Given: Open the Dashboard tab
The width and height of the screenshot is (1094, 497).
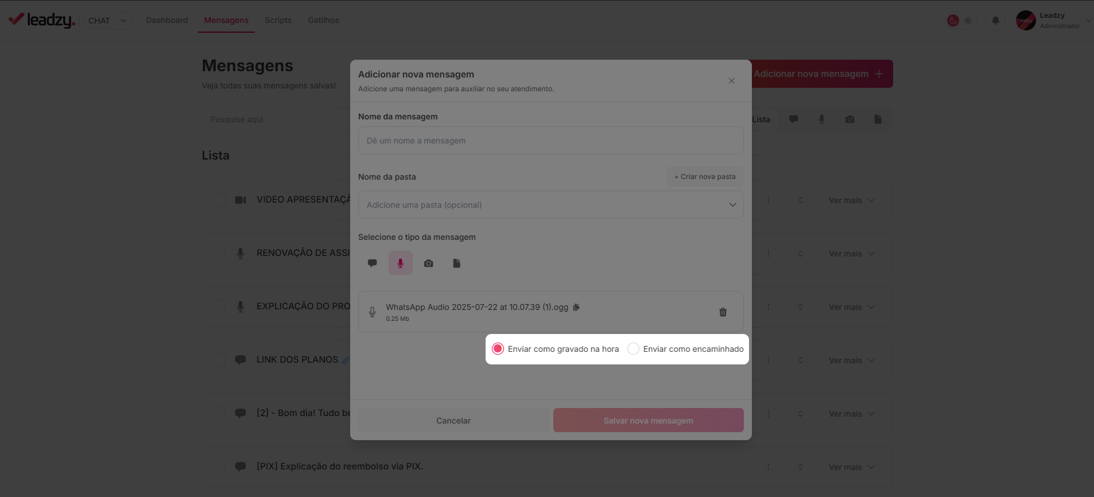Looking at the screenshot, I should pyautogui.click(x=167, y=20).
